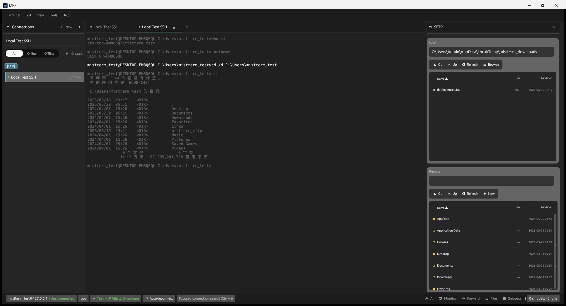Select the Offline filter toggle
566x306 pixels.
[x=49, y=53]
